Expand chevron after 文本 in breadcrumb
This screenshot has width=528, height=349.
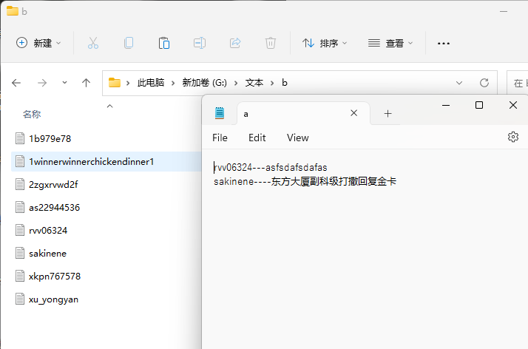pyautogui.click(x=272, y=83)
